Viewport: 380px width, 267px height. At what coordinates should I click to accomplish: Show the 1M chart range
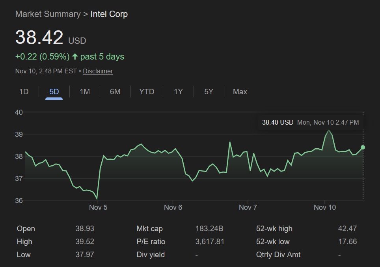[x=85, y=92]
